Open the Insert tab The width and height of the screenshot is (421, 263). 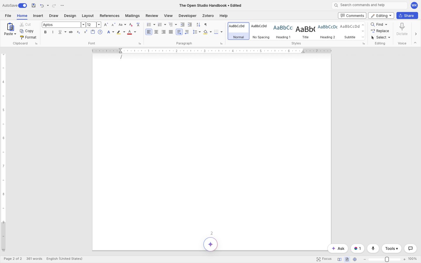tap(38, 16)
